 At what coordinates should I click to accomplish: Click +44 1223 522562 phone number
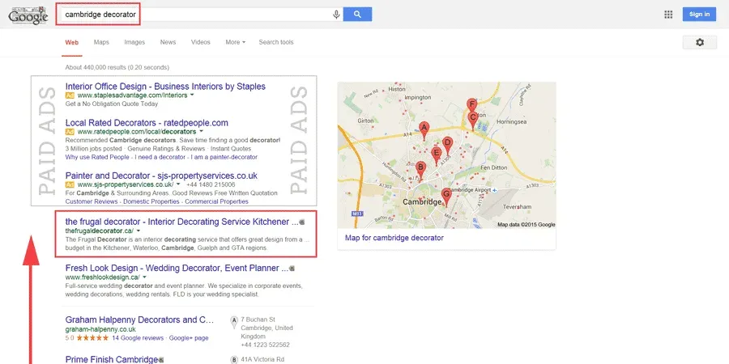tap(266, 345)
